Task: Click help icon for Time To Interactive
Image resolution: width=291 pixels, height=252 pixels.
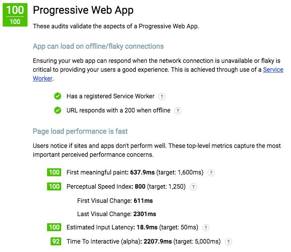Action: tap(228, 242)
